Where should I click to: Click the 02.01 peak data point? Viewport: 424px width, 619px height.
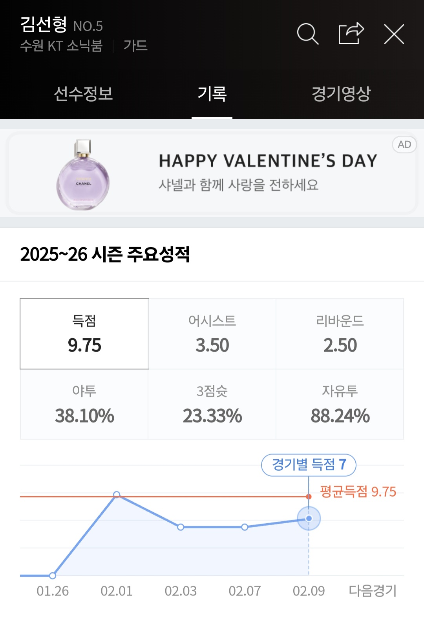click(117, 495)
